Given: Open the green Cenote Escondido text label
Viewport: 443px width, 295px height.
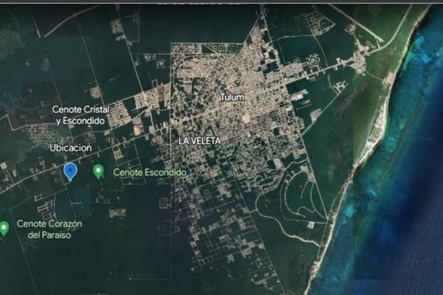Looking at the screenshot, I should tap(150, 172).
